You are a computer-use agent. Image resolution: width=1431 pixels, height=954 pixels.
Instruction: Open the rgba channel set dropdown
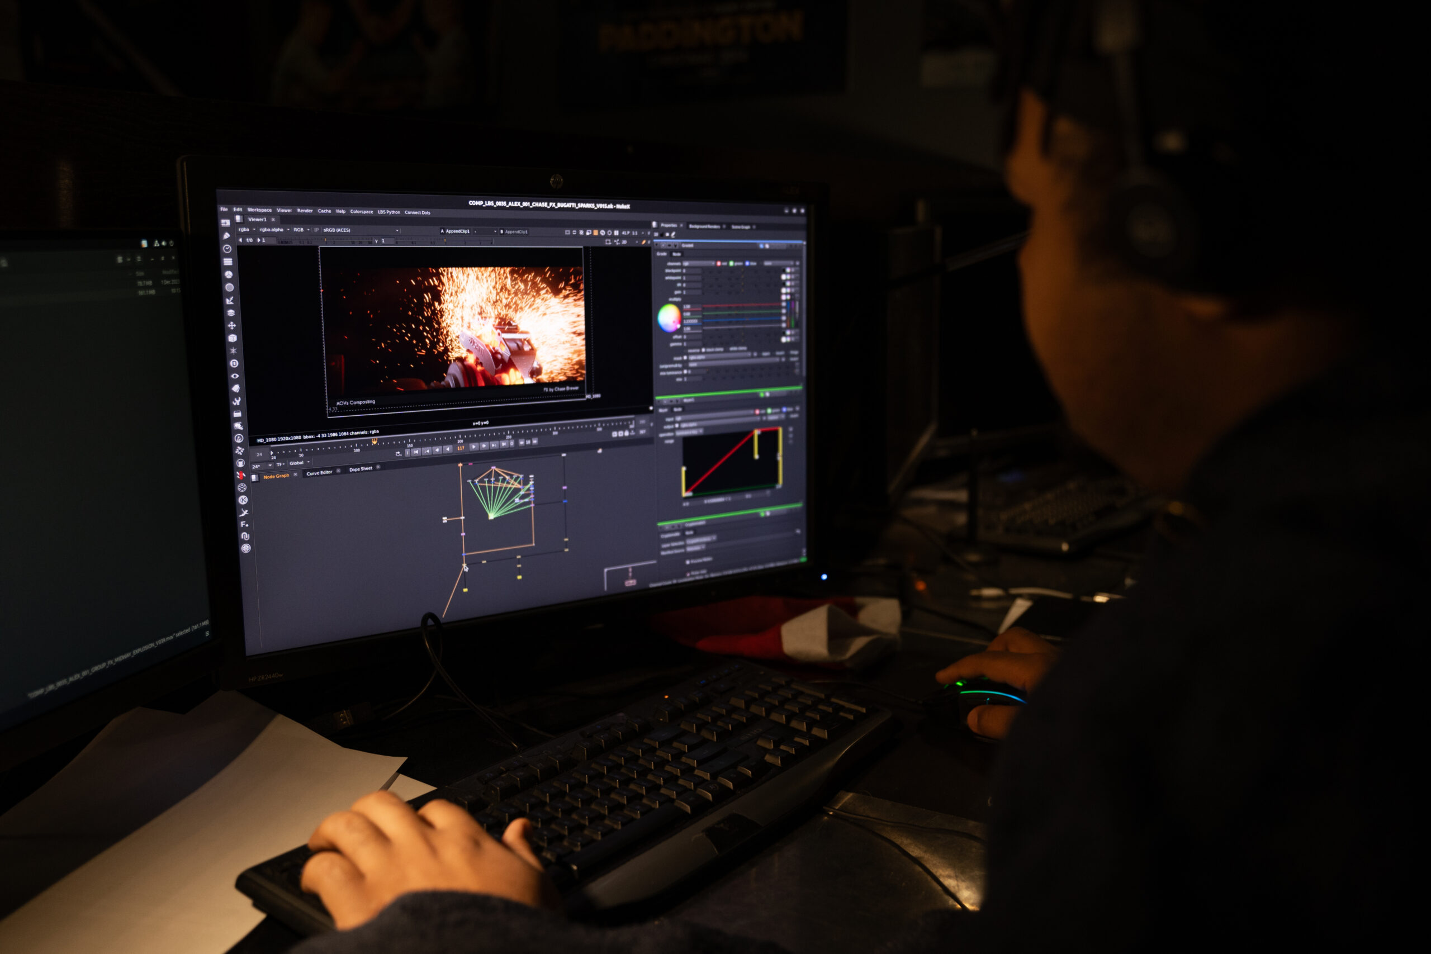point(247,229)
